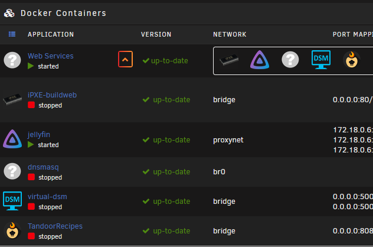Click the Web Services folder name

[50, 56]
